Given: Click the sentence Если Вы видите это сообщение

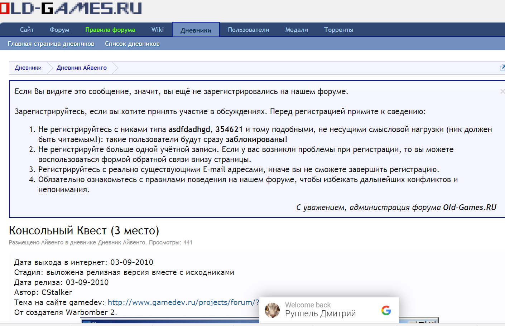Looking at the screenshot, I should (181, 92).
